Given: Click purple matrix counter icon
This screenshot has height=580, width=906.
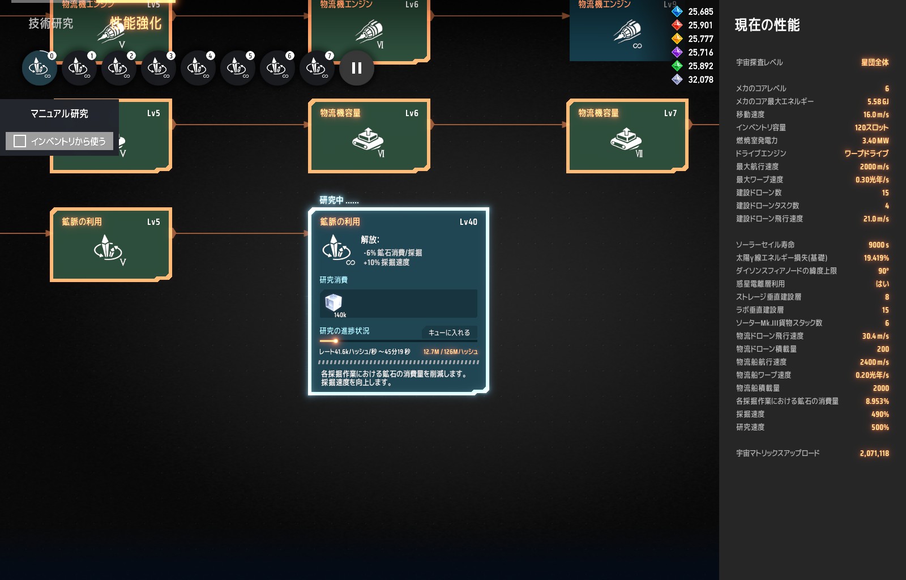Looking at the screenshot, I should pos(677,52).
